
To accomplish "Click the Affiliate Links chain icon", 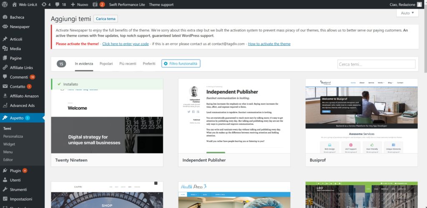I will point(5,68).
